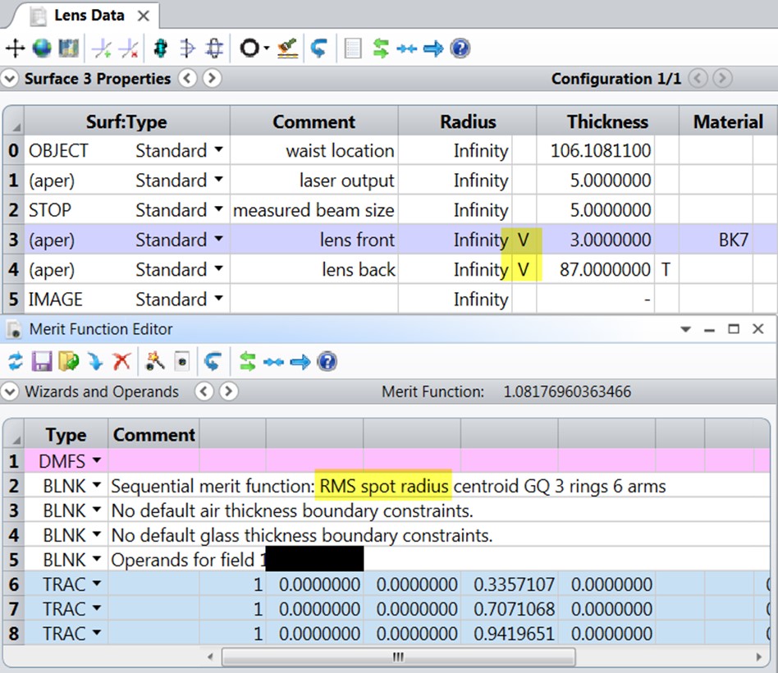This screenshot has width=778, height=673.
Task: Click the blue curved undo arrow in Merit Function toolbar
Action: point(213,361)
